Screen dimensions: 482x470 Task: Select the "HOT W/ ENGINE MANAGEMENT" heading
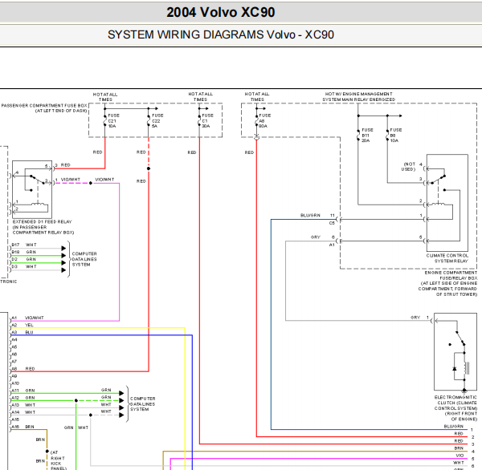click(359, 94)
